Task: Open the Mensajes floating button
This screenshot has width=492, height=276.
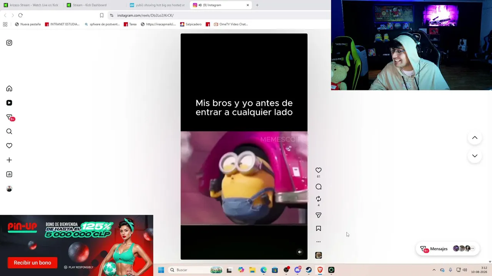Action: pyautogui.click(x=448, y=249)
